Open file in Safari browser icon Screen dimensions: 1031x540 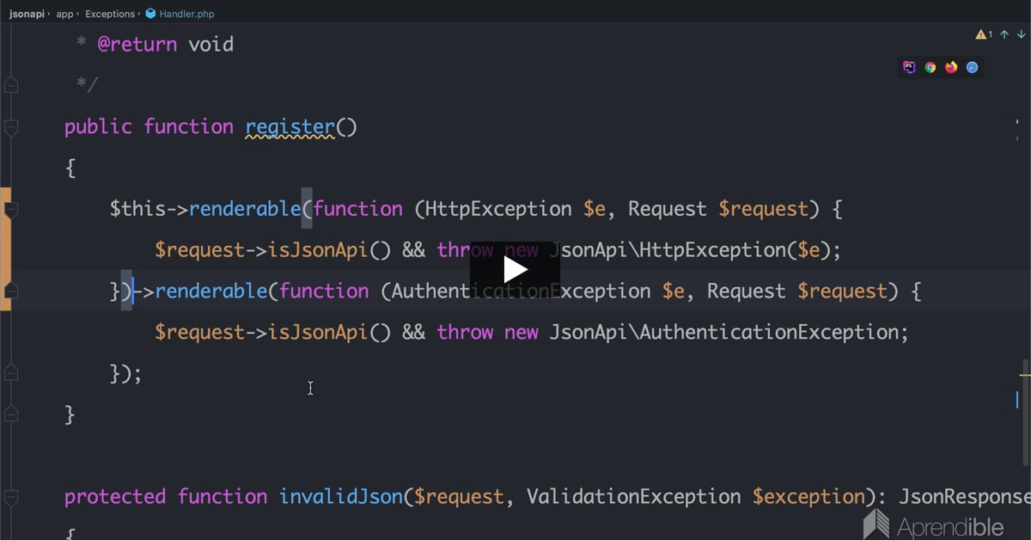click(x=973, y=67)
